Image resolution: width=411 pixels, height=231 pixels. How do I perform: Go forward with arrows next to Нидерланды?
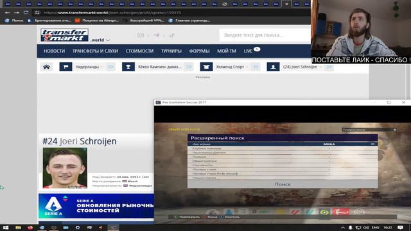[x=110, y=67]
